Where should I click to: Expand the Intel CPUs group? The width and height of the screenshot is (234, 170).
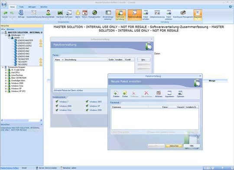(6, 72)
